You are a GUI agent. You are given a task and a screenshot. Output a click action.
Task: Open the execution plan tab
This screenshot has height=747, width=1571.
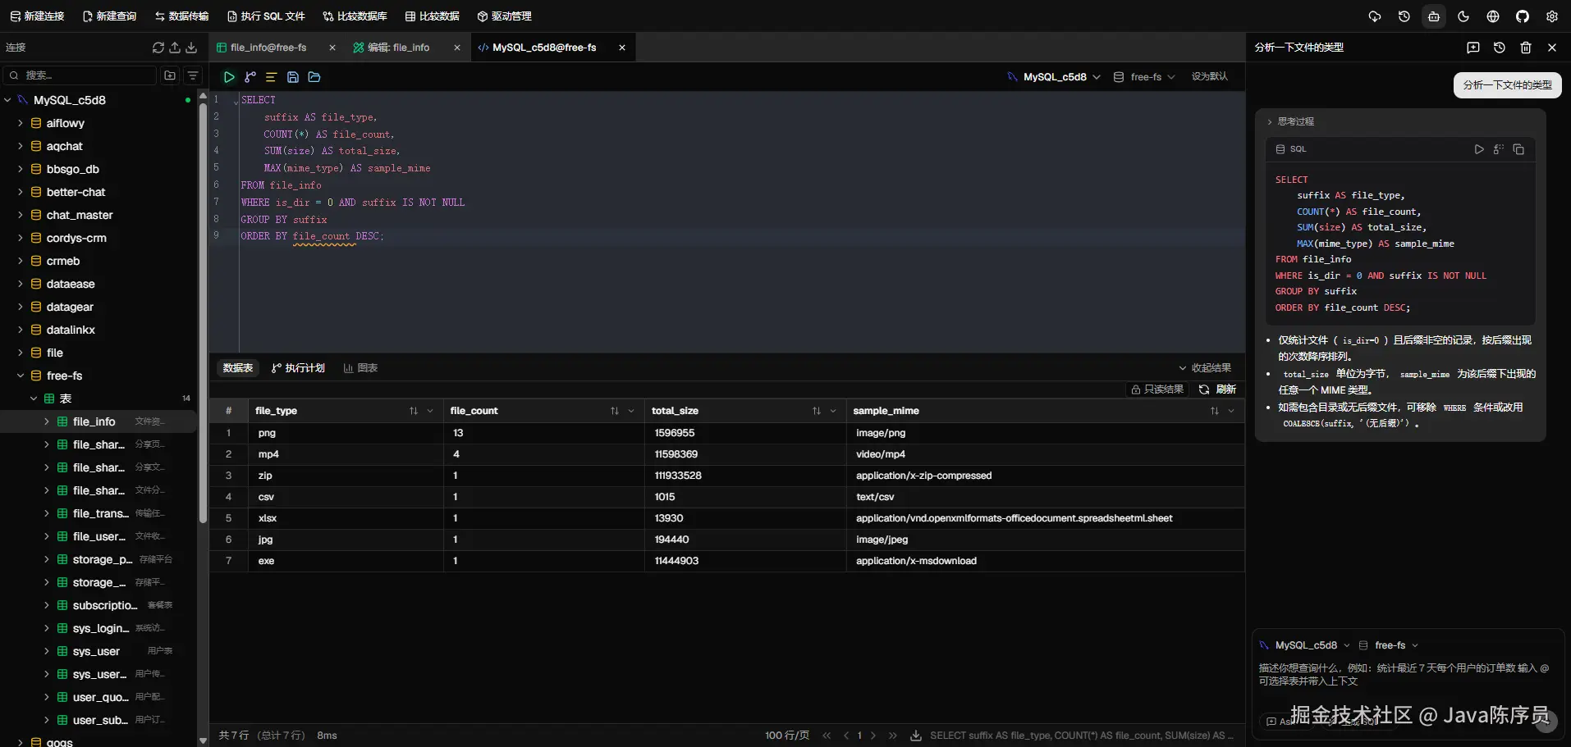298,368
